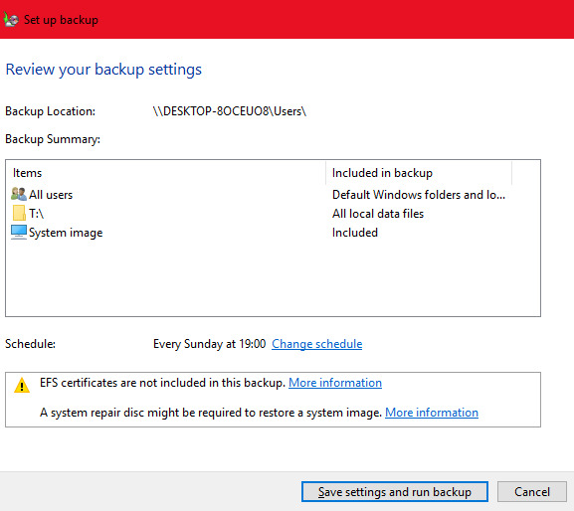Click the System image monitor icon
The image size is (574, 511).
[19, 232]
